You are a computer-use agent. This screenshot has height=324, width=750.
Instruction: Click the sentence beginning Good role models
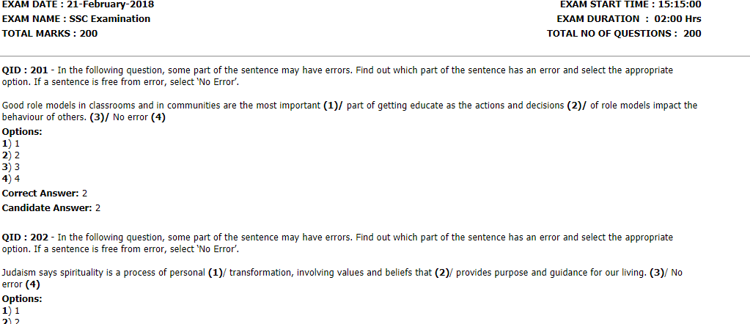(x=350, y=111)
